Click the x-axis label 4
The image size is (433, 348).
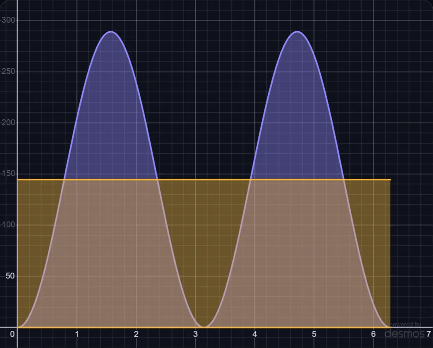point(255,334)
